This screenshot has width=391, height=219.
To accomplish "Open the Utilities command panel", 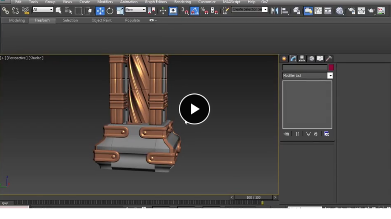I will point(329,59).
